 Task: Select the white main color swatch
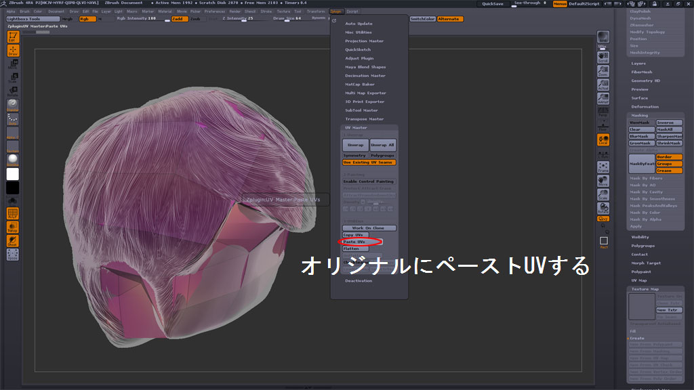pos(13,174)
